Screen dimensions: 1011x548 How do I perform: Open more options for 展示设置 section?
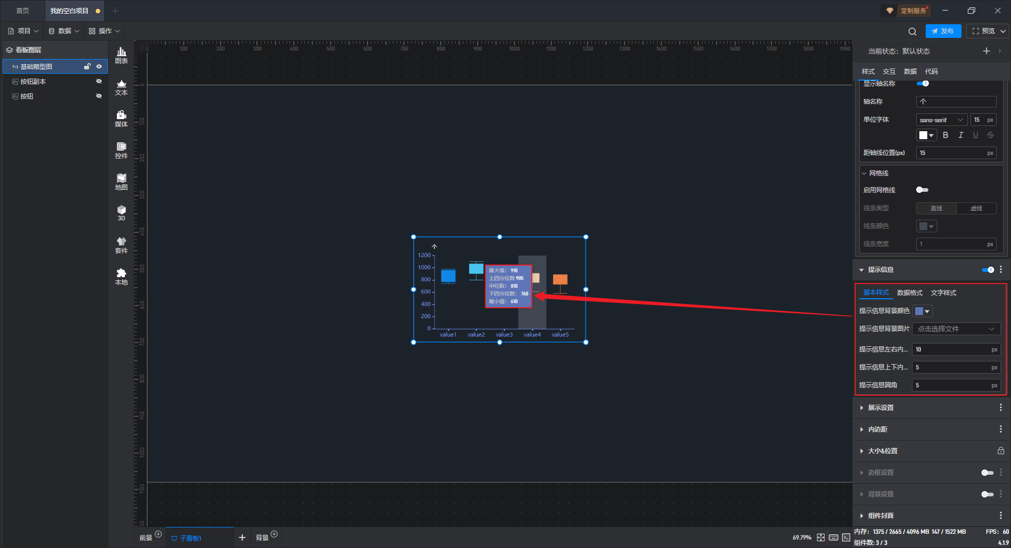coord(1001,408)
